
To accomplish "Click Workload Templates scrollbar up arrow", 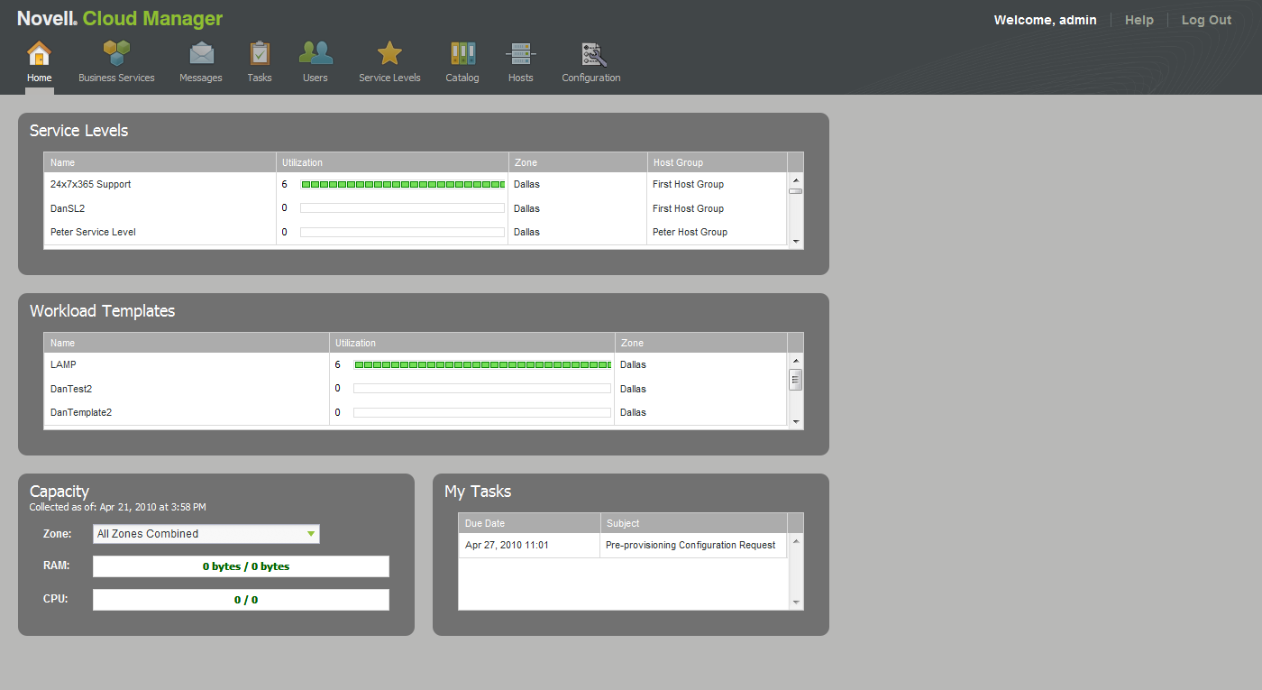I will [x=796, y=361].
